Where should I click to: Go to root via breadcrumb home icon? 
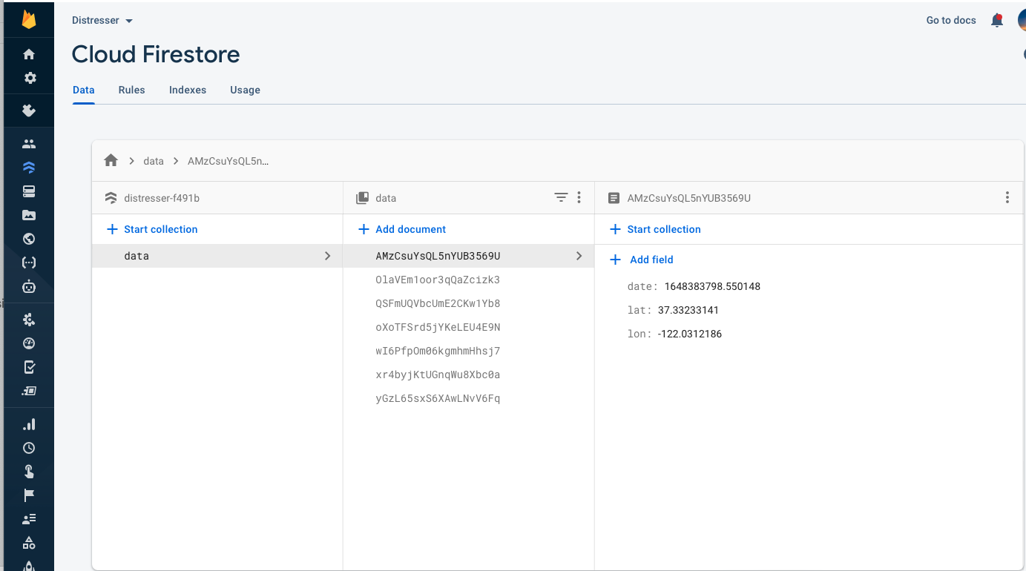(111, 160)
